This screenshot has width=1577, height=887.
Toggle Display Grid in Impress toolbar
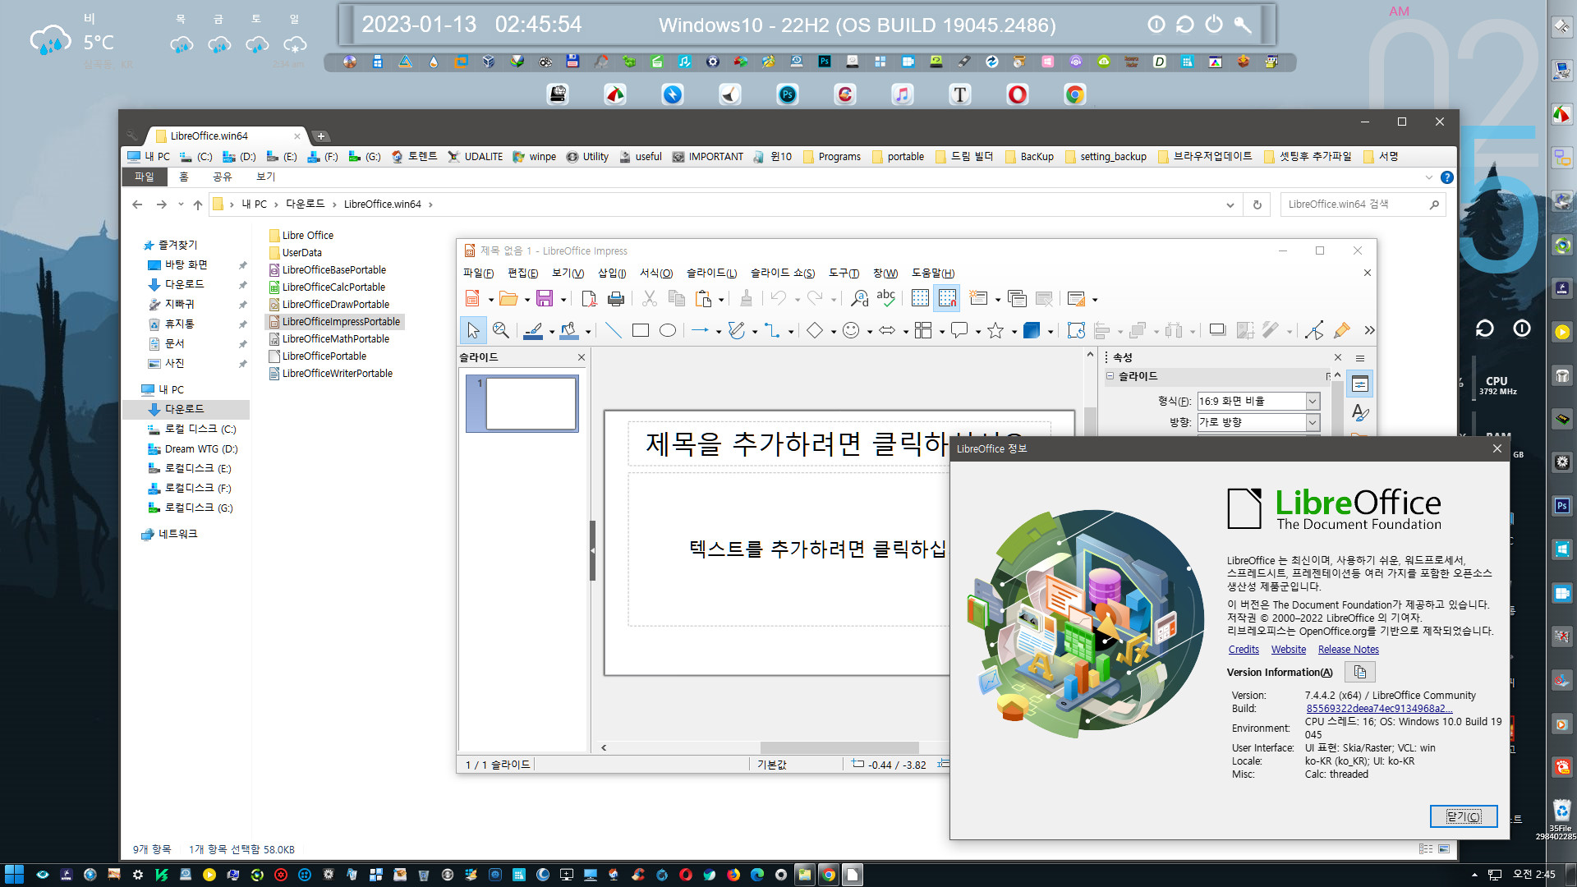920,299
